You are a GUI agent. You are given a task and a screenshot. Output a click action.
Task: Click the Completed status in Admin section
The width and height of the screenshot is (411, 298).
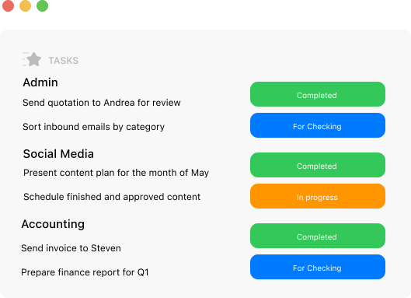318,94
